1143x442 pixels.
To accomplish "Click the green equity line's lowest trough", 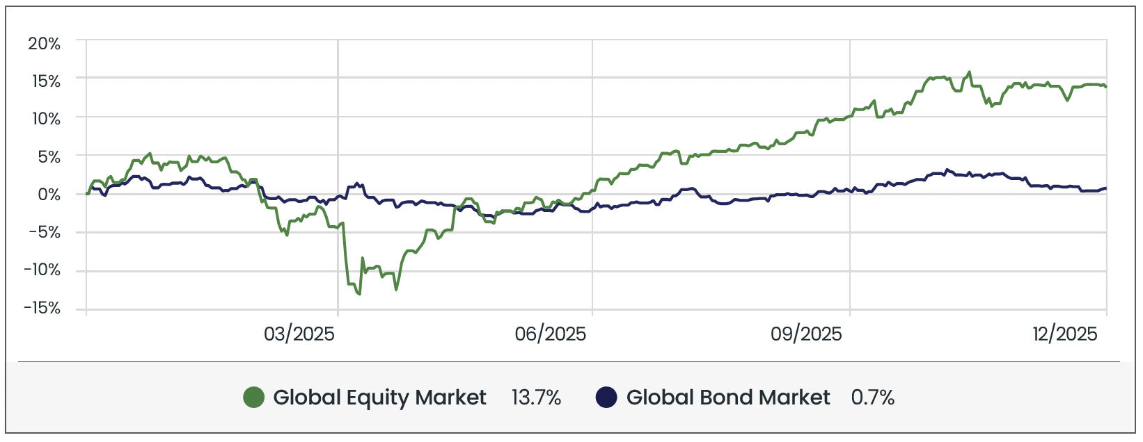I will (x=359, y=294).
